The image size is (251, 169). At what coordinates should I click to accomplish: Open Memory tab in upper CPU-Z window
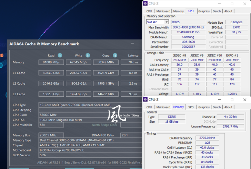[178, 11]
